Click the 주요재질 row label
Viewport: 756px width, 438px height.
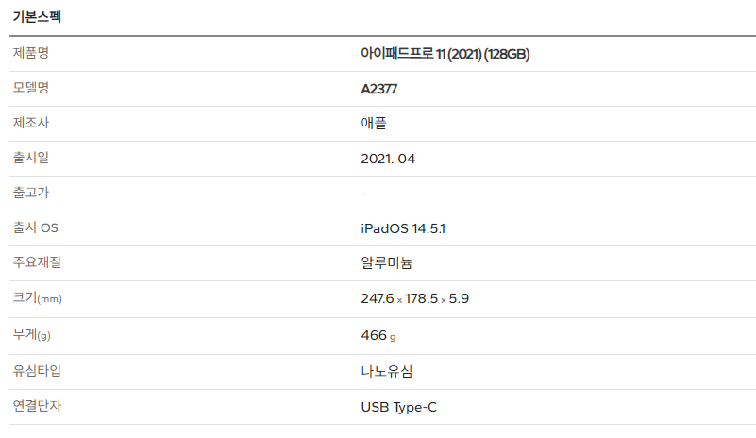pos(37,262)
